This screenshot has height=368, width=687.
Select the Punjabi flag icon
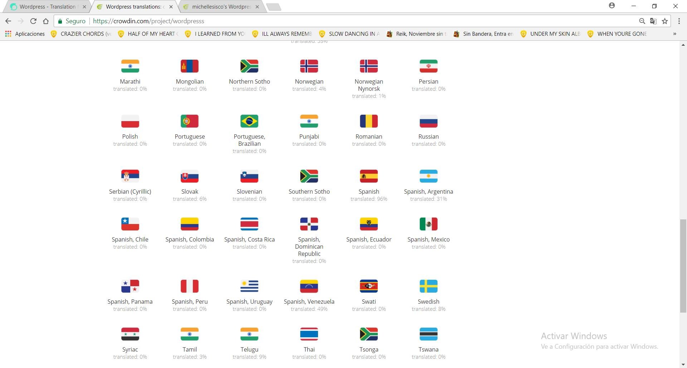click(309, 121)
